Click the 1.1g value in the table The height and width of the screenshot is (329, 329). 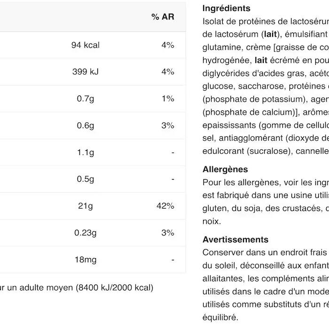point(86,152)
